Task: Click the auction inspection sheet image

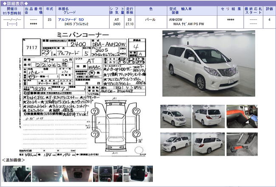Action: 82,94
